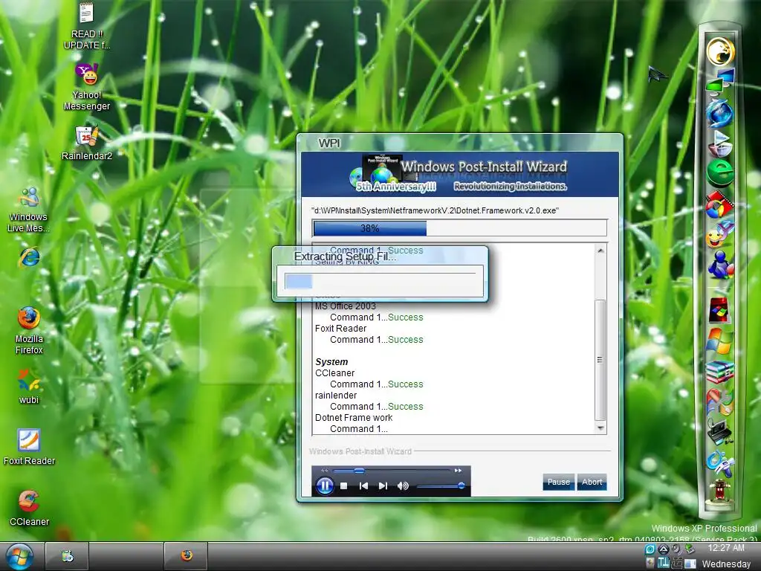761x571 pixels.
Task: Click the Windows flag dock icon
Action: coord(719,340)
